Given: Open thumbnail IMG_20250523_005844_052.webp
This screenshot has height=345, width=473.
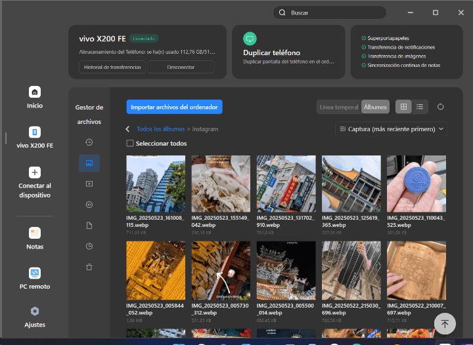Looking at the screenshot, I should tap(156, 270).
